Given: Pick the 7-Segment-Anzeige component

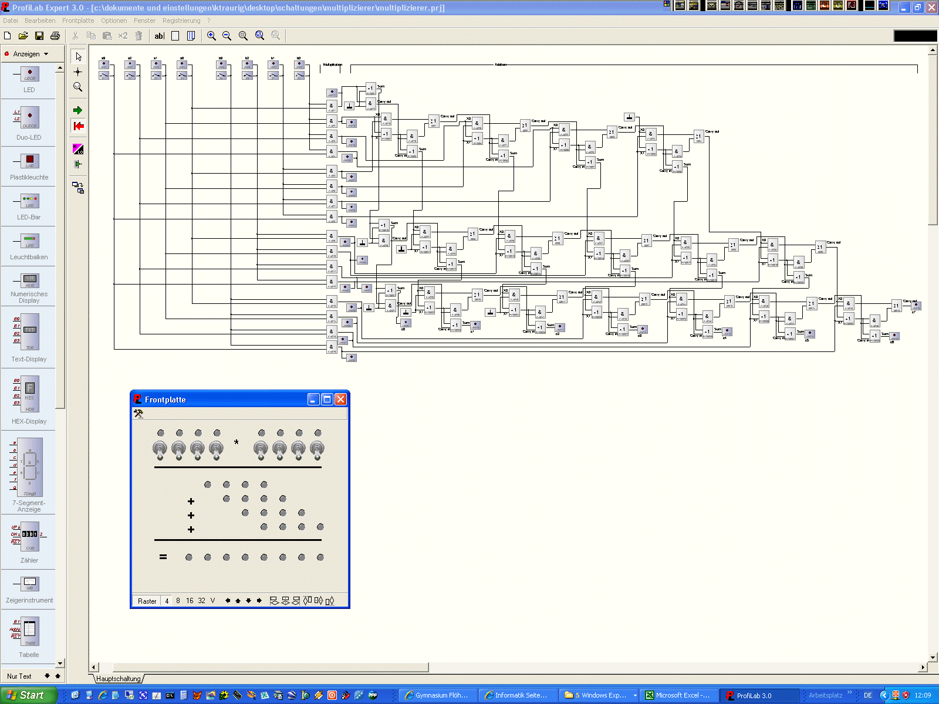Looking at the screenshot, I should point(29,474).
